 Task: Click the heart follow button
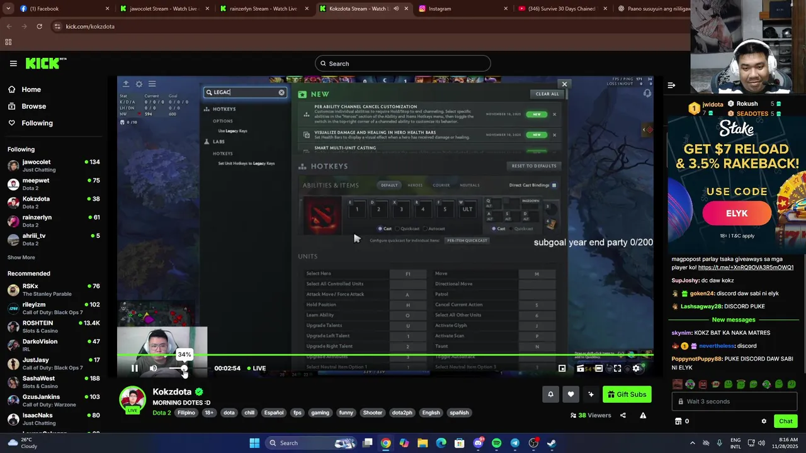570,394
